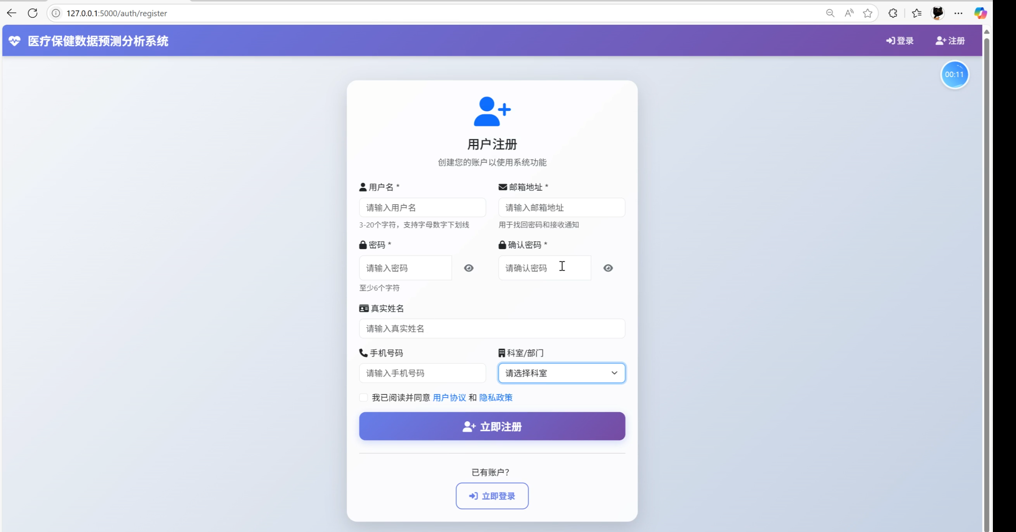The height and width of the screenshot is (532, 1016).
Task: Click into the 邮箱地址 input field
Action: pos(562,207)
